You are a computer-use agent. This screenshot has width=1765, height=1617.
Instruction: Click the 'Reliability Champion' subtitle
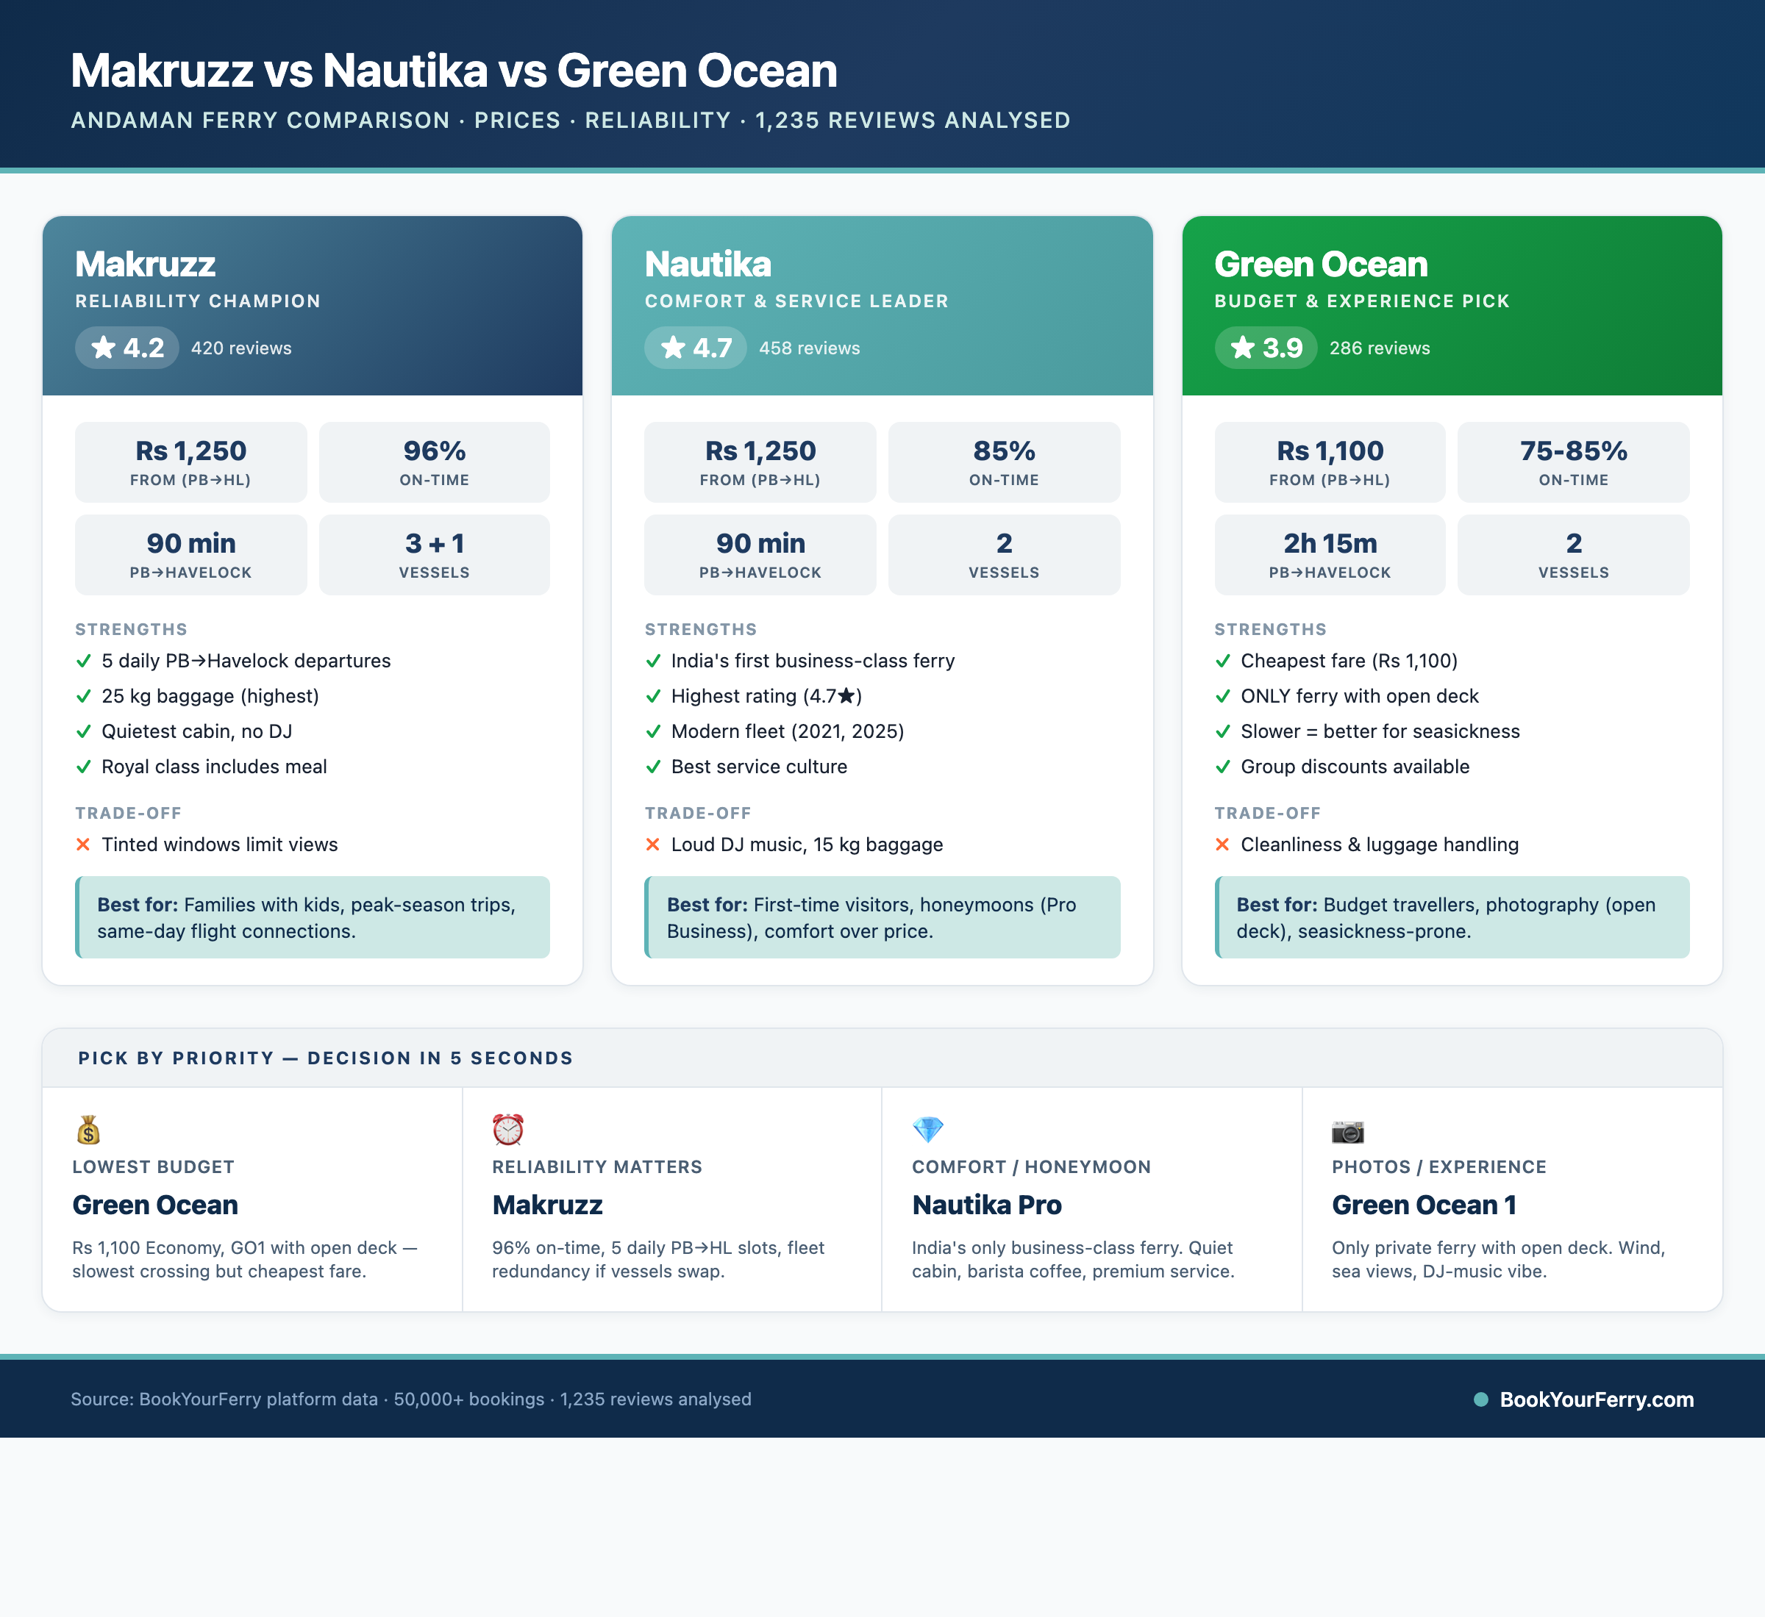pyautogui.click(x=198, y=301)
